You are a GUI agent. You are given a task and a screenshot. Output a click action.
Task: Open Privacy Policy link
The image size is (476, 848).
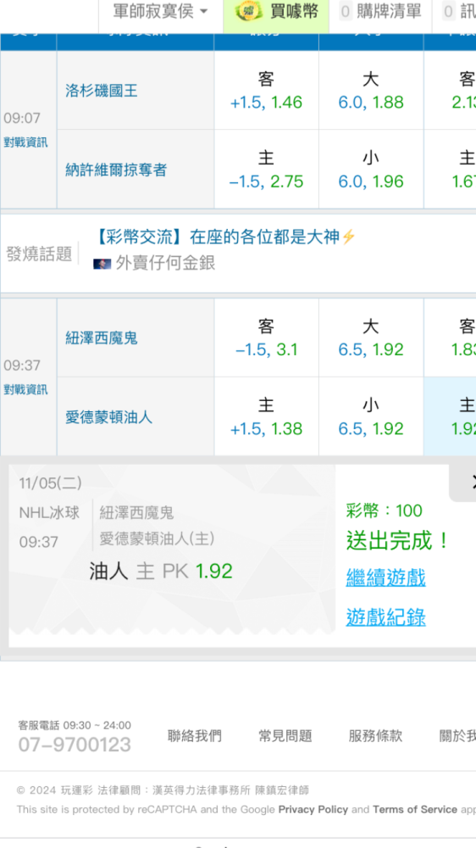pos(313,810)
